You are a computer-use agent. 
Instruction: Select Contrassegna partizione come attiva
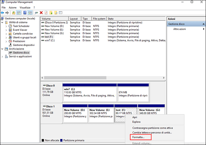pos(152,128)
